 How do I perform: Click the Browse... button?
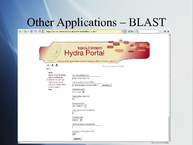pos(106,85)
